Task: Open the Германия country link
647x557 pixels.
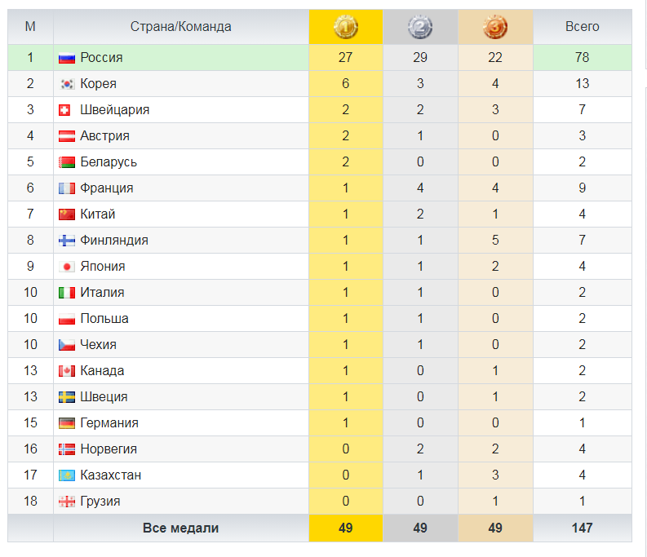Action: (109, 423)
